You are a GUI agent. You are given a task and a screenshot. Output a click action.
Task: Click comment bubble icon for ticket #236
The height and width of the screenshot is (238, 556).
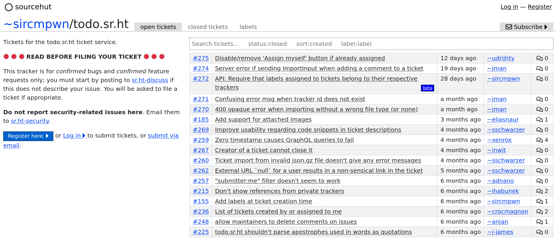click(539, 212)
